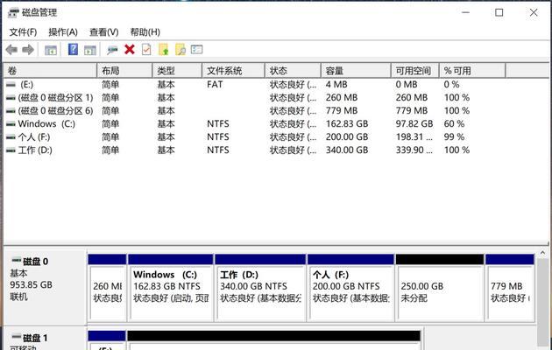
Task: Select Windows (C:) partition block in disk map
Action: (171, 288)
